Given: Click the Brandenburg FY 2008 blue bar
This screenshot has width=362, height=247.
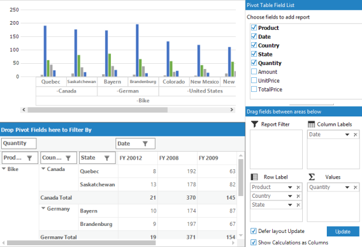Looking at the screenshot, I should point(137,50).
